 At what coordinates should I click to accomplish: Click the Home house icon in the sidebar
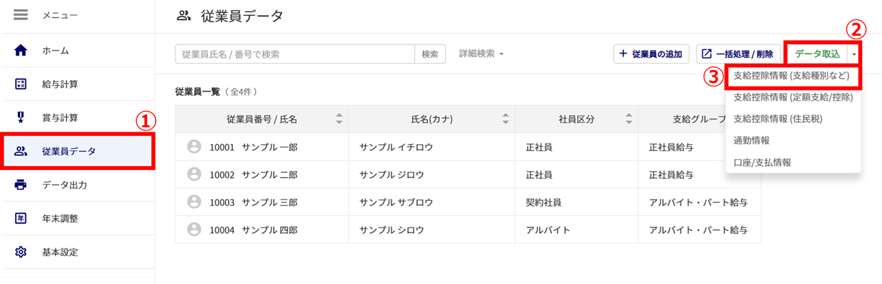tap(21, 50)
